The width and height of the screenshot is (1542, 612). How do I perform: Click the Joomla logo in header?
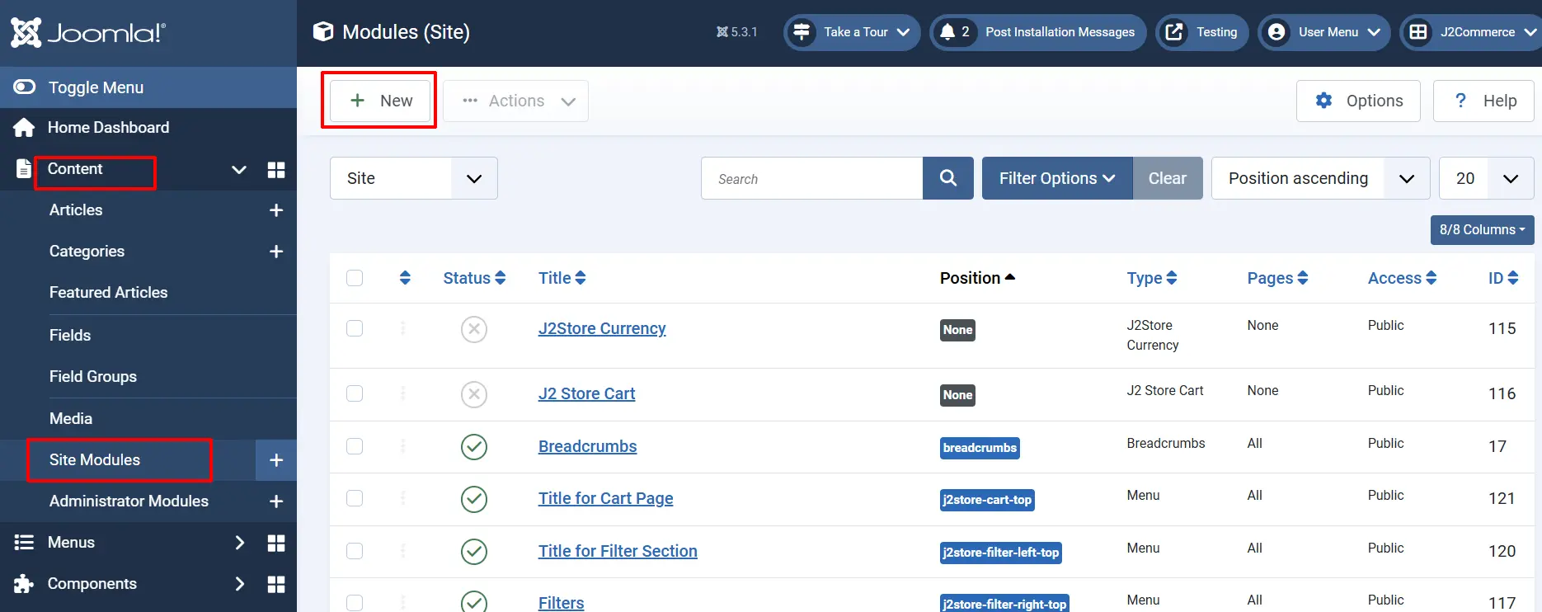tap(88, 33)
